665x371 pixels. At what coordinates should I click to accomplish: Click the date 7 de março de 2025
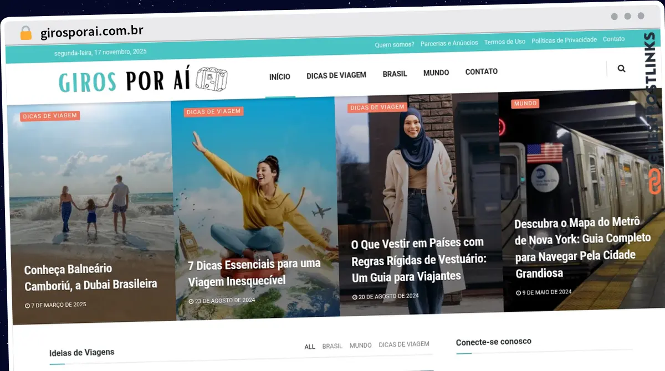click(59, 305)
